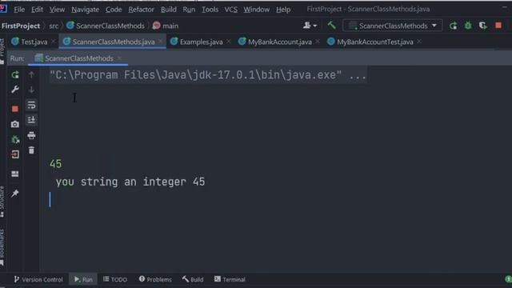Open the user account dropdown in toolbar
Screen dimensions: 512x288
310,26
